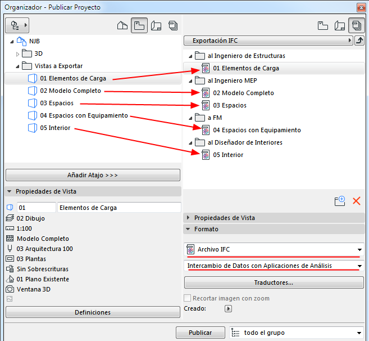The height and width of the screenshot is (341, 369).
Task: Open the Organizer mode selector button
Action: click(x=17, y=25)
